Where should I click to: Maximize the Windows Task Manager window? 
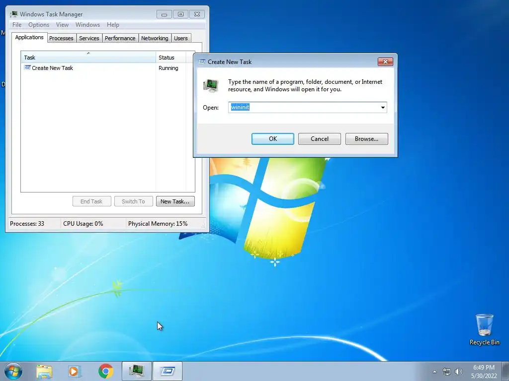coord(181,14)
